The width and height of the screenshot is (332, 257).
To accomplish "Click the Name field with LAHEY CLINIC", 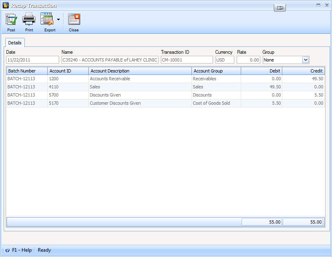I will click(x=110, y=60).
